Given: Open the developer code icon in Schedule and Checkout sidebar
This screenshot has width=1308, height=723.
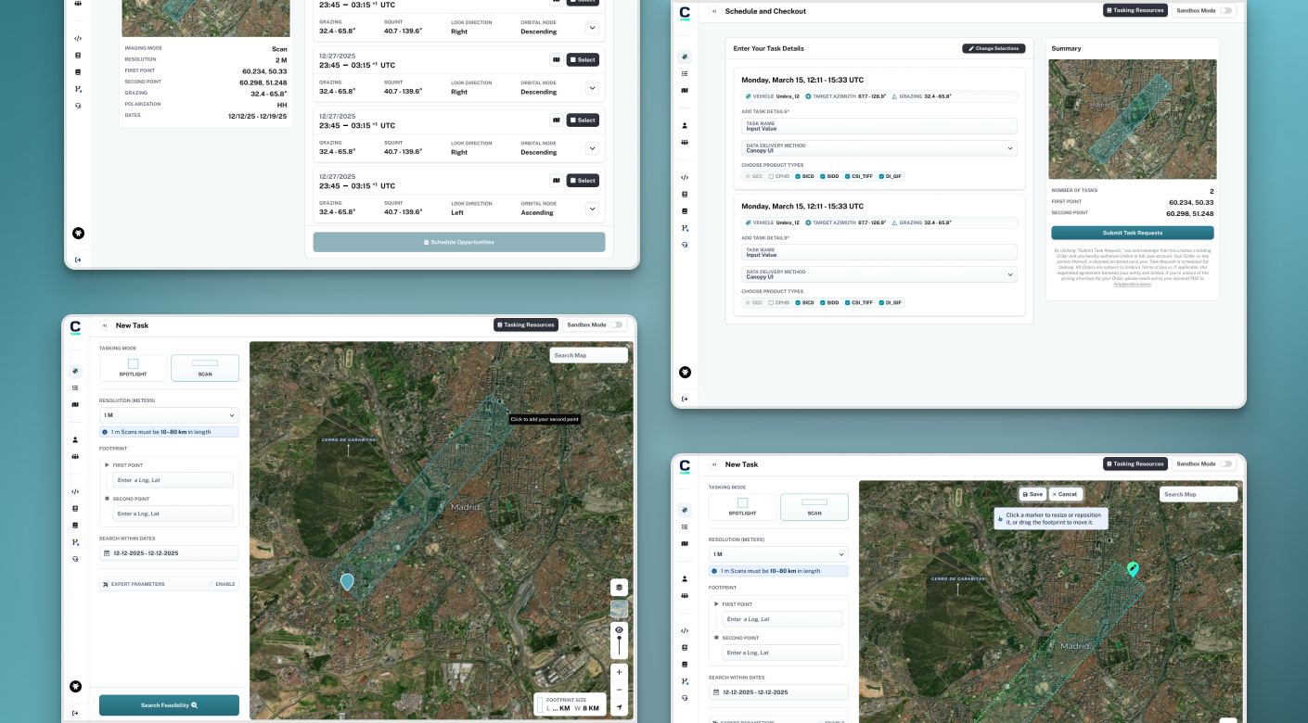Looking at the screenshot, I should click(x=685, y=177).
